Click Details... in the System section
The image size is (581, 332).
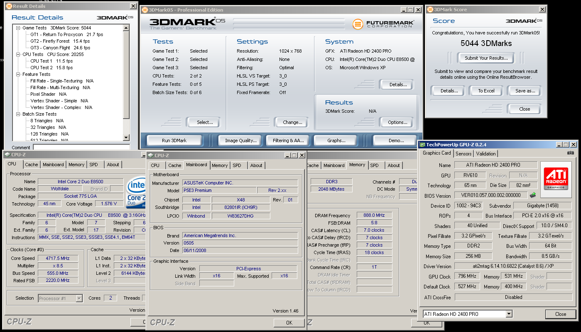[397, 85]
